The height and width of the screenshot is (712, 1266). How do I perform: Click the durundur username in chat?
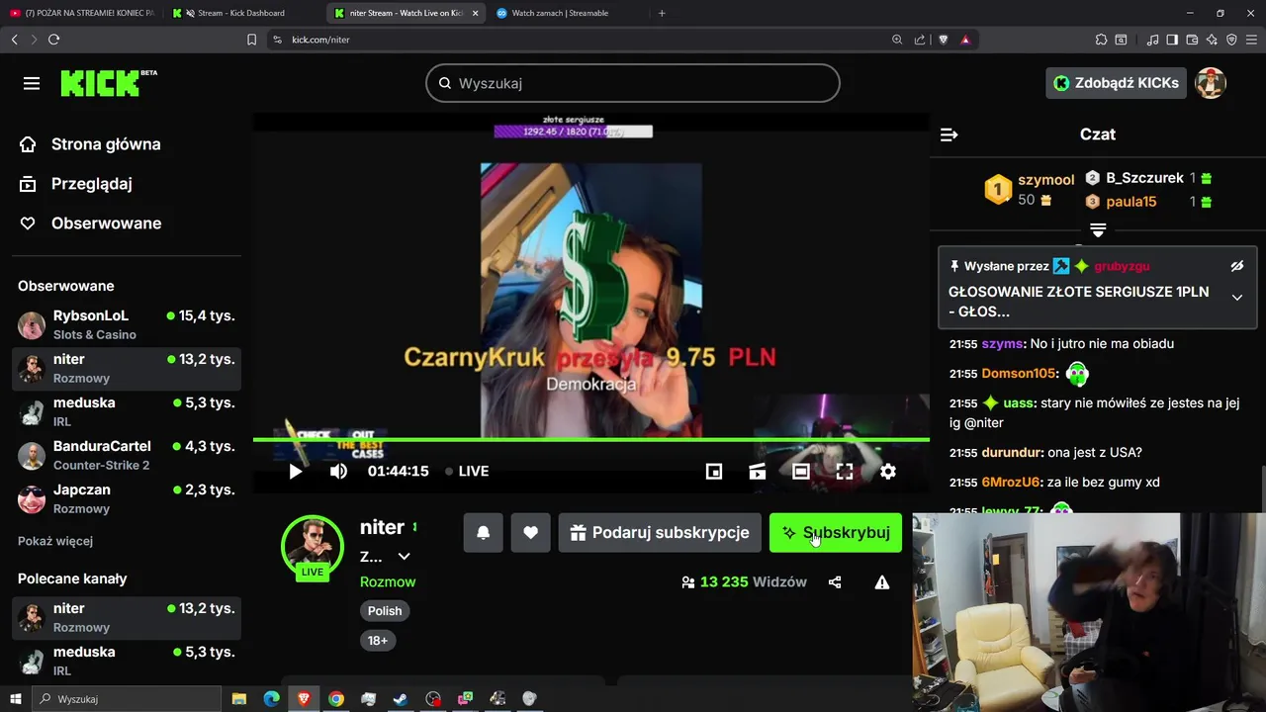[x=1013, y=453]
